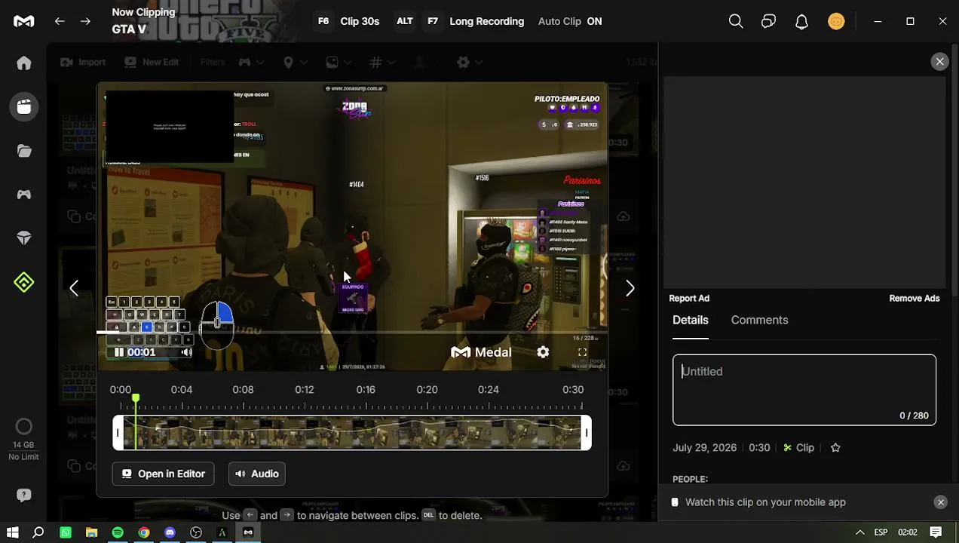Dismiss the mobile app notice
The width and height of the screenshot is (959, 543).
[940, 502]
